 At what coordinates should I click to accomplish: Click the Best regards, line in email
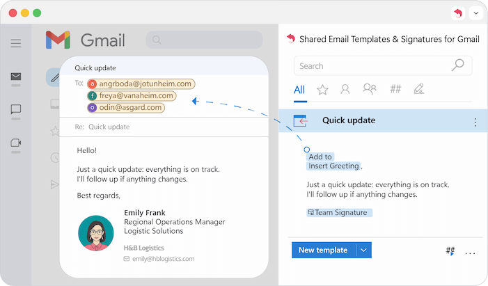[x=99, y=196]
